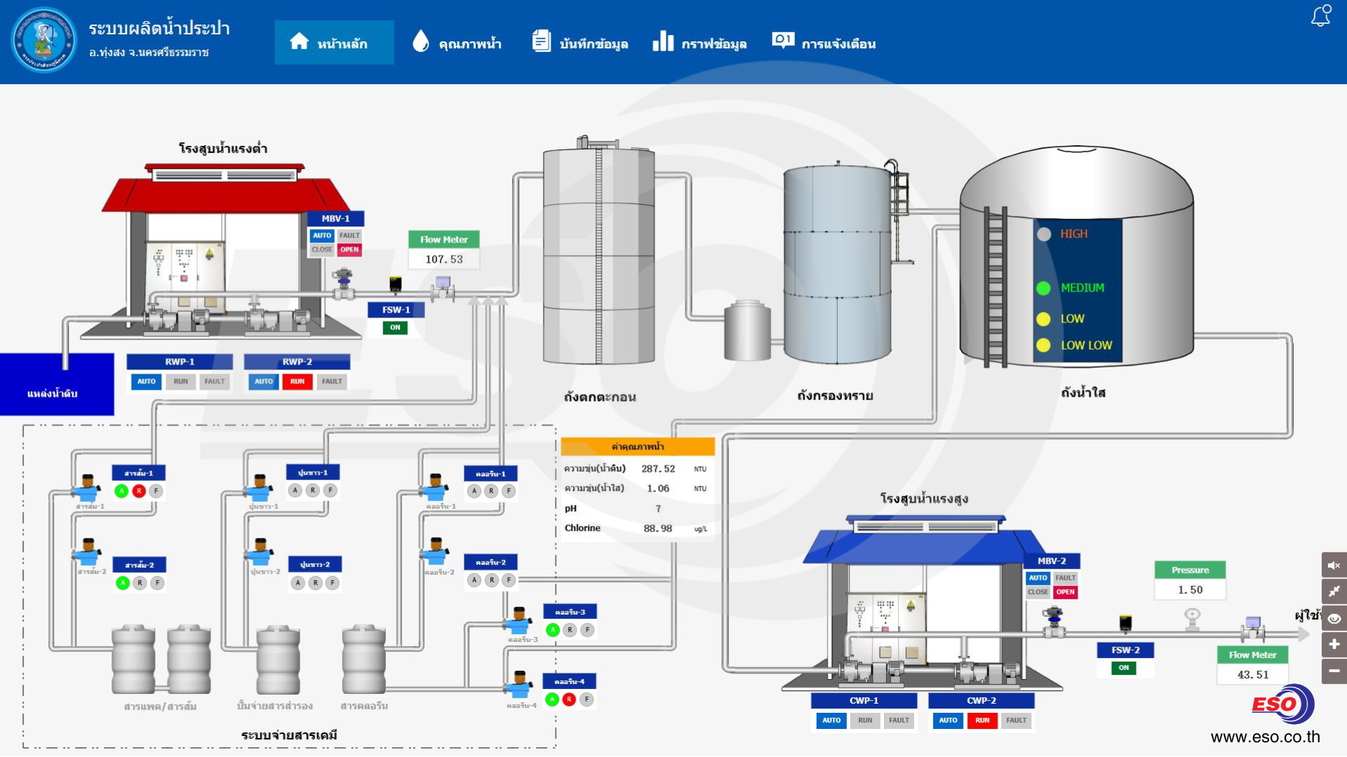
Task: Click the pressure gauge icon on outlet pipe
Action: 1192,618
